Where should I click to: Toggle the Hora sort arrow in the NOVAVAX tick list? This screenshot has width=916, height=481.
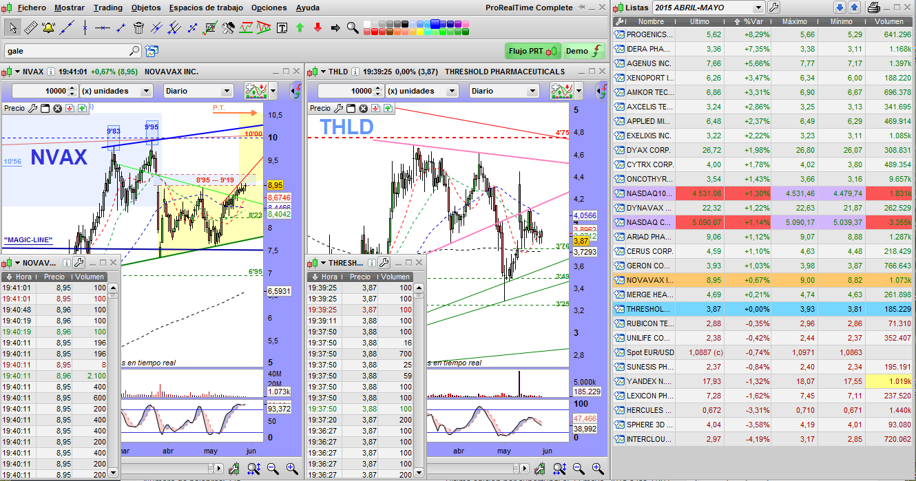pyautogui.click(x=9, y=277)
